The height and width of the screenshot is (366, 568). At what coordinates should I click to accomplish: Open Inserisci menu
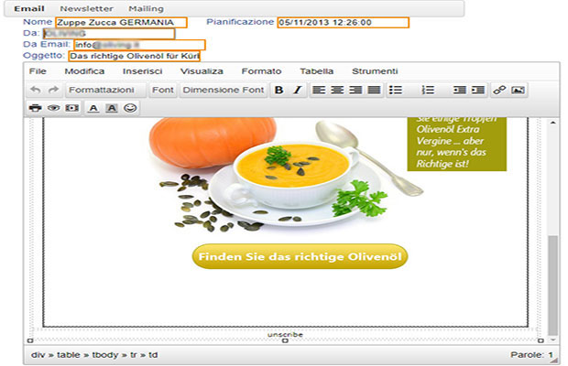[x=142, y=71]
